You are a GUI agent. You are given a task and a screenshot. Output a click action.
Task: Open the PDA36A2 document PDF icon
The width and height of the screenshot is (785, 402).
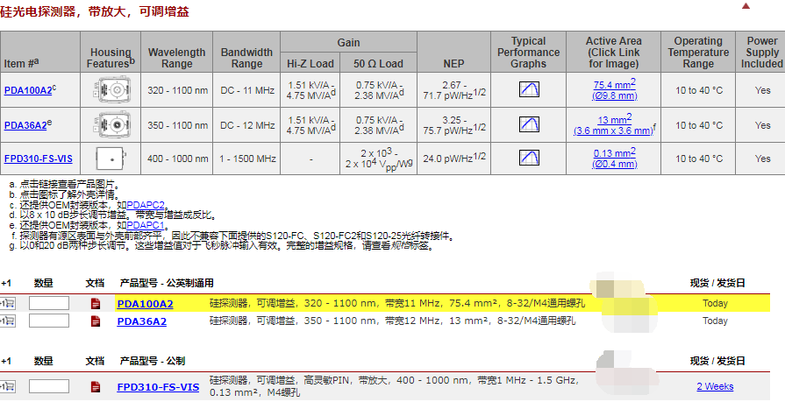point(95,321)
